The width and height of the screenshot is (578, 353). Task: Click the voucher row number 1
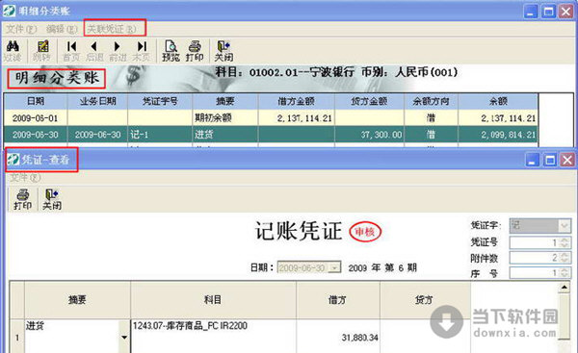17,337
